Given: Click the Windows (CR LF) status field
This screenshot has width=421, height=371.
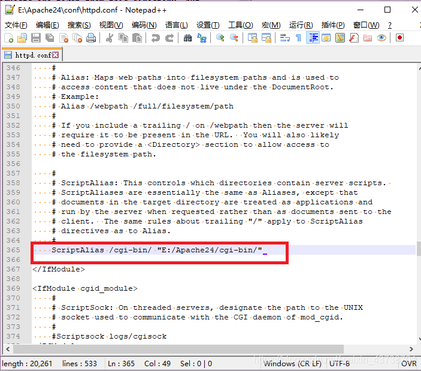Looking at the screenshot, I should coord(292,364).
